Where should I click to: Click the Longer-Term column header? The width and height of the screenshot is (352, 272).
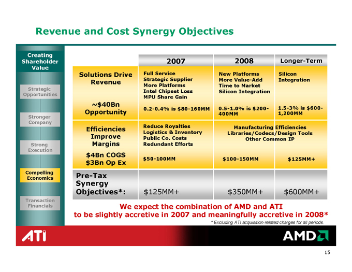point(300,61)
